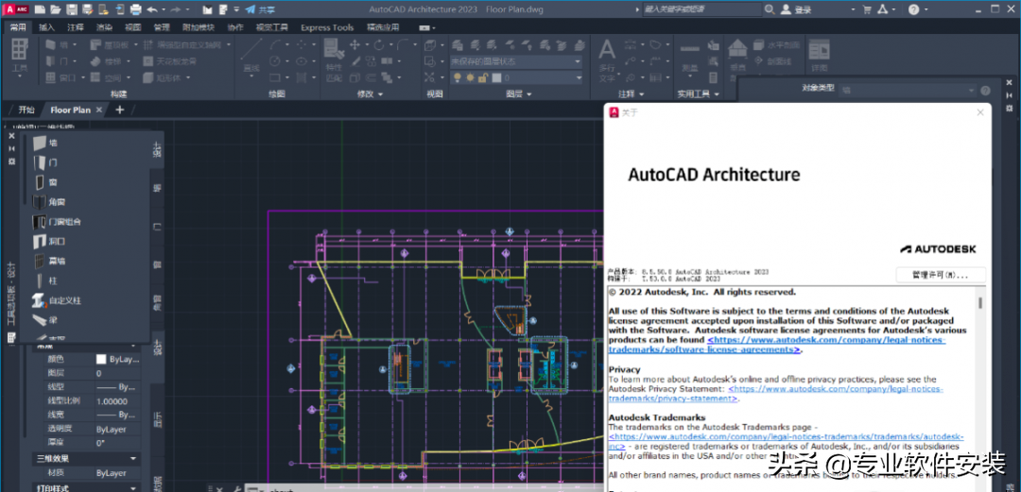Viewport: 1021px width, 492px height.
Task: Click the 测量 measure tool icon
Action: (x=689, y=58)
